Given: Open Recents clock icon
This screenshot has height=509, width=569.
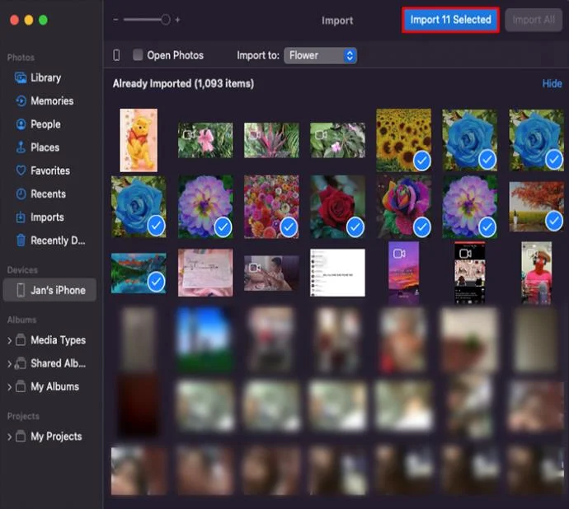Looking at the screenshot, I should 21,194.
